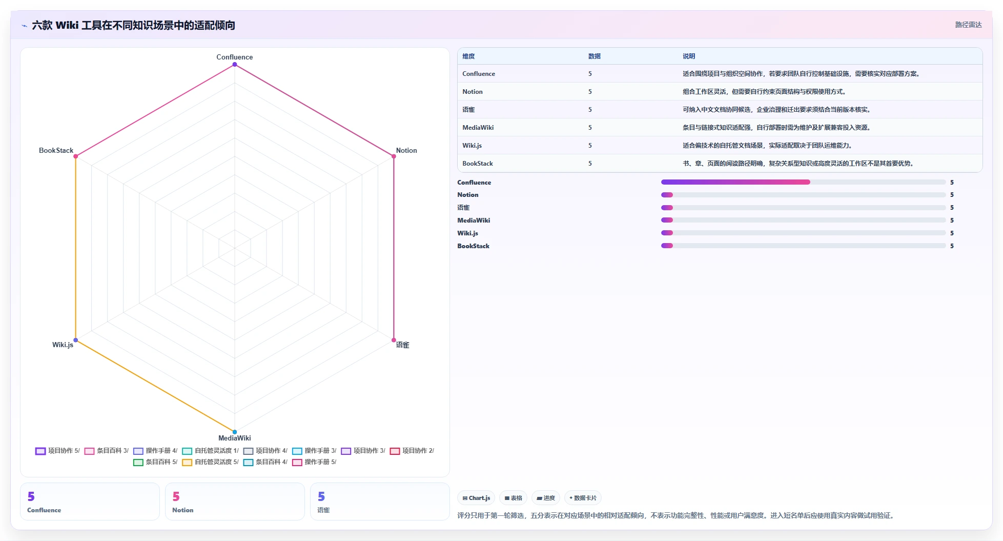Hide the 条目百科 4/ dataset in legend
The image size is (1003, 541).
pyautogui.click(x=265, y=462)
